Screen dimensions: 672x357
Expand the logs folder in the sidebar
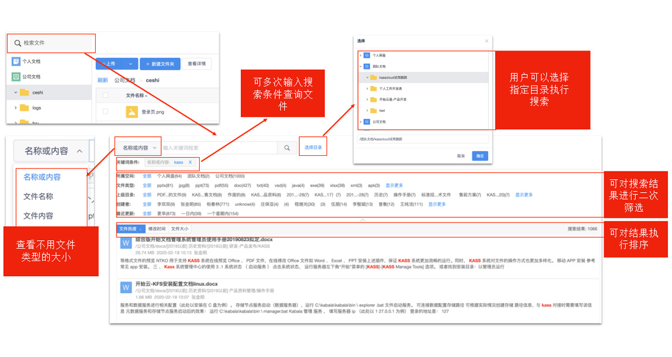(15, 108)
